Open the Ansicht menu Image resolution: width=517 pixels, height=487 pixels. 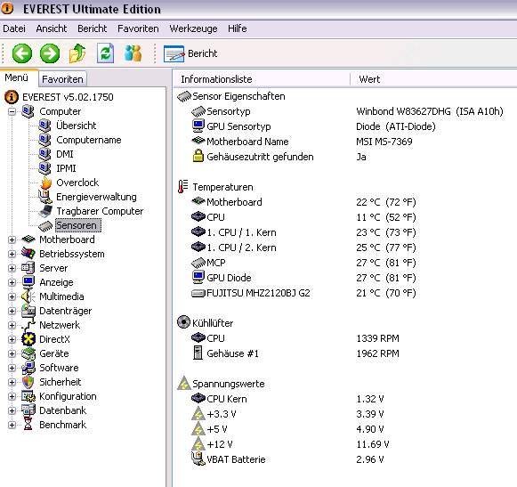(52, 28)
